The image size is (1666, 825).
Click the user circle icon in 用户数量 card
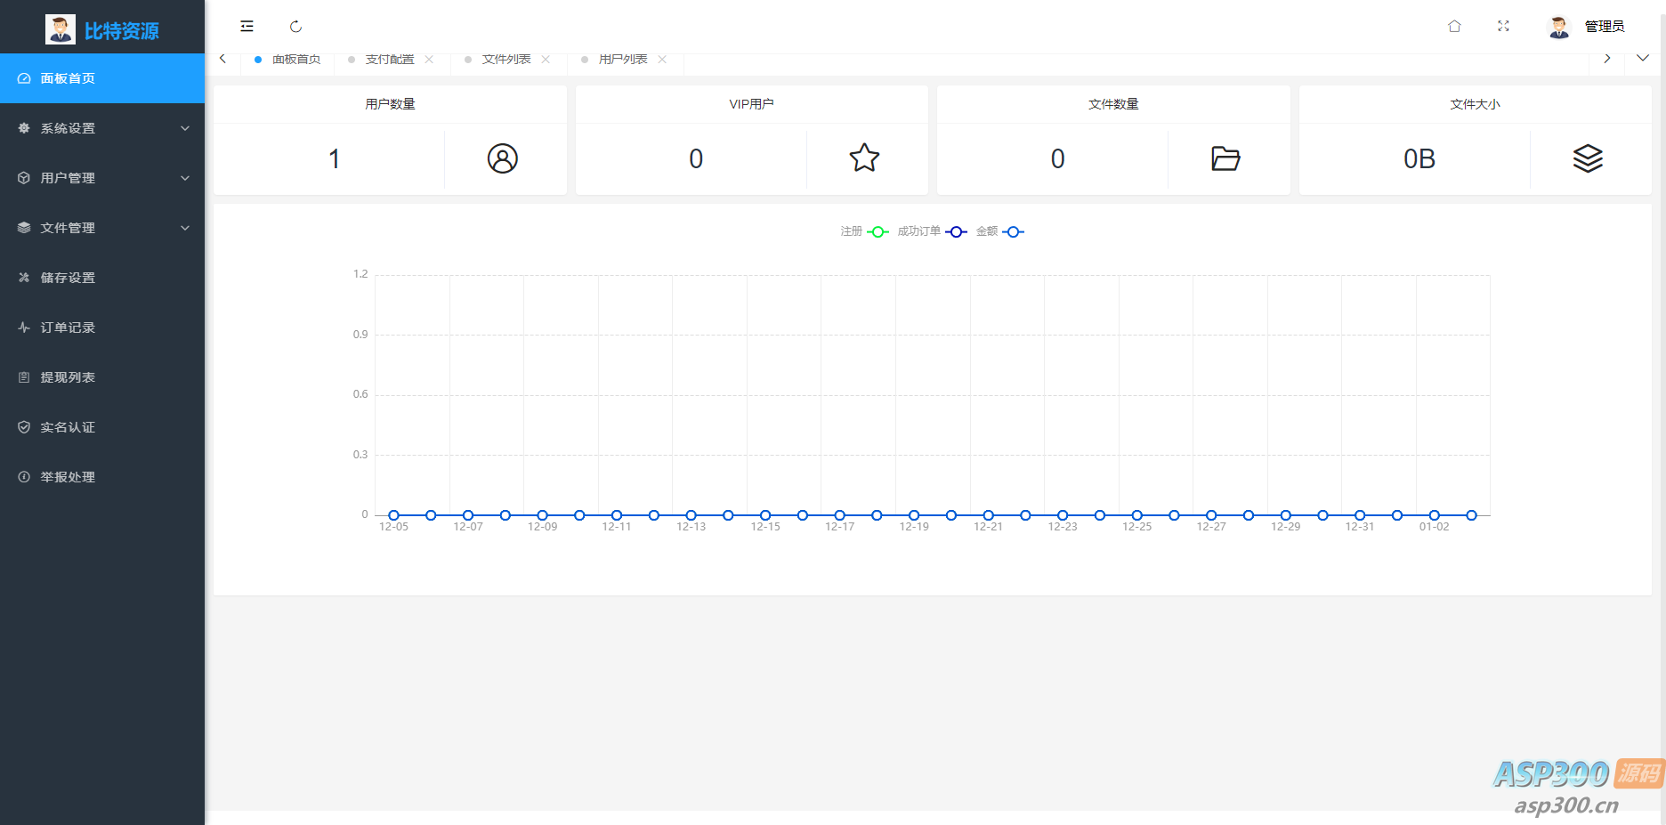[502, 158]
